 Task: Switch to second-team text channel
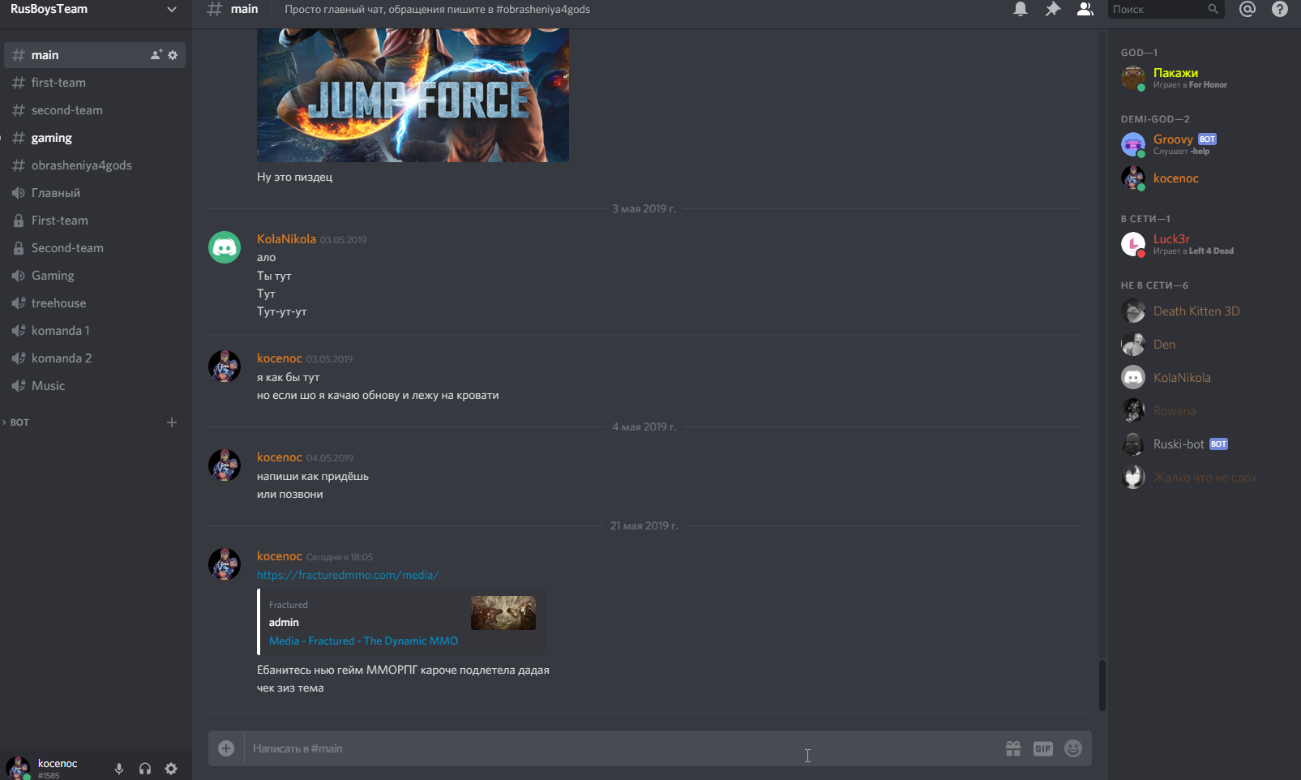tap(95, 110)
